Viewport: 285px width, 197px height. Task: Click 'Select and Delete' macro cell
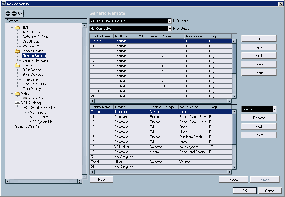tap(192, 152)
